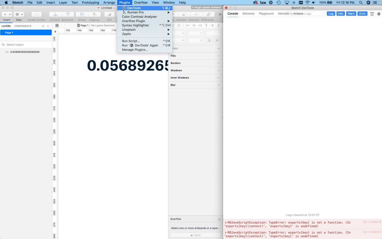Click the grid view icon beside Page 1 breadcrumb
Screen dimensions: 382x239
[57, 26]
